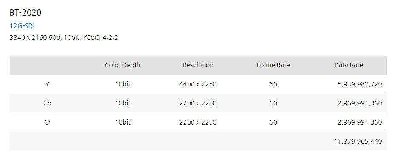Click the Y row frame rate 60
The height and width of the screenshot is (161, 401).
click(x=273, y=84)
